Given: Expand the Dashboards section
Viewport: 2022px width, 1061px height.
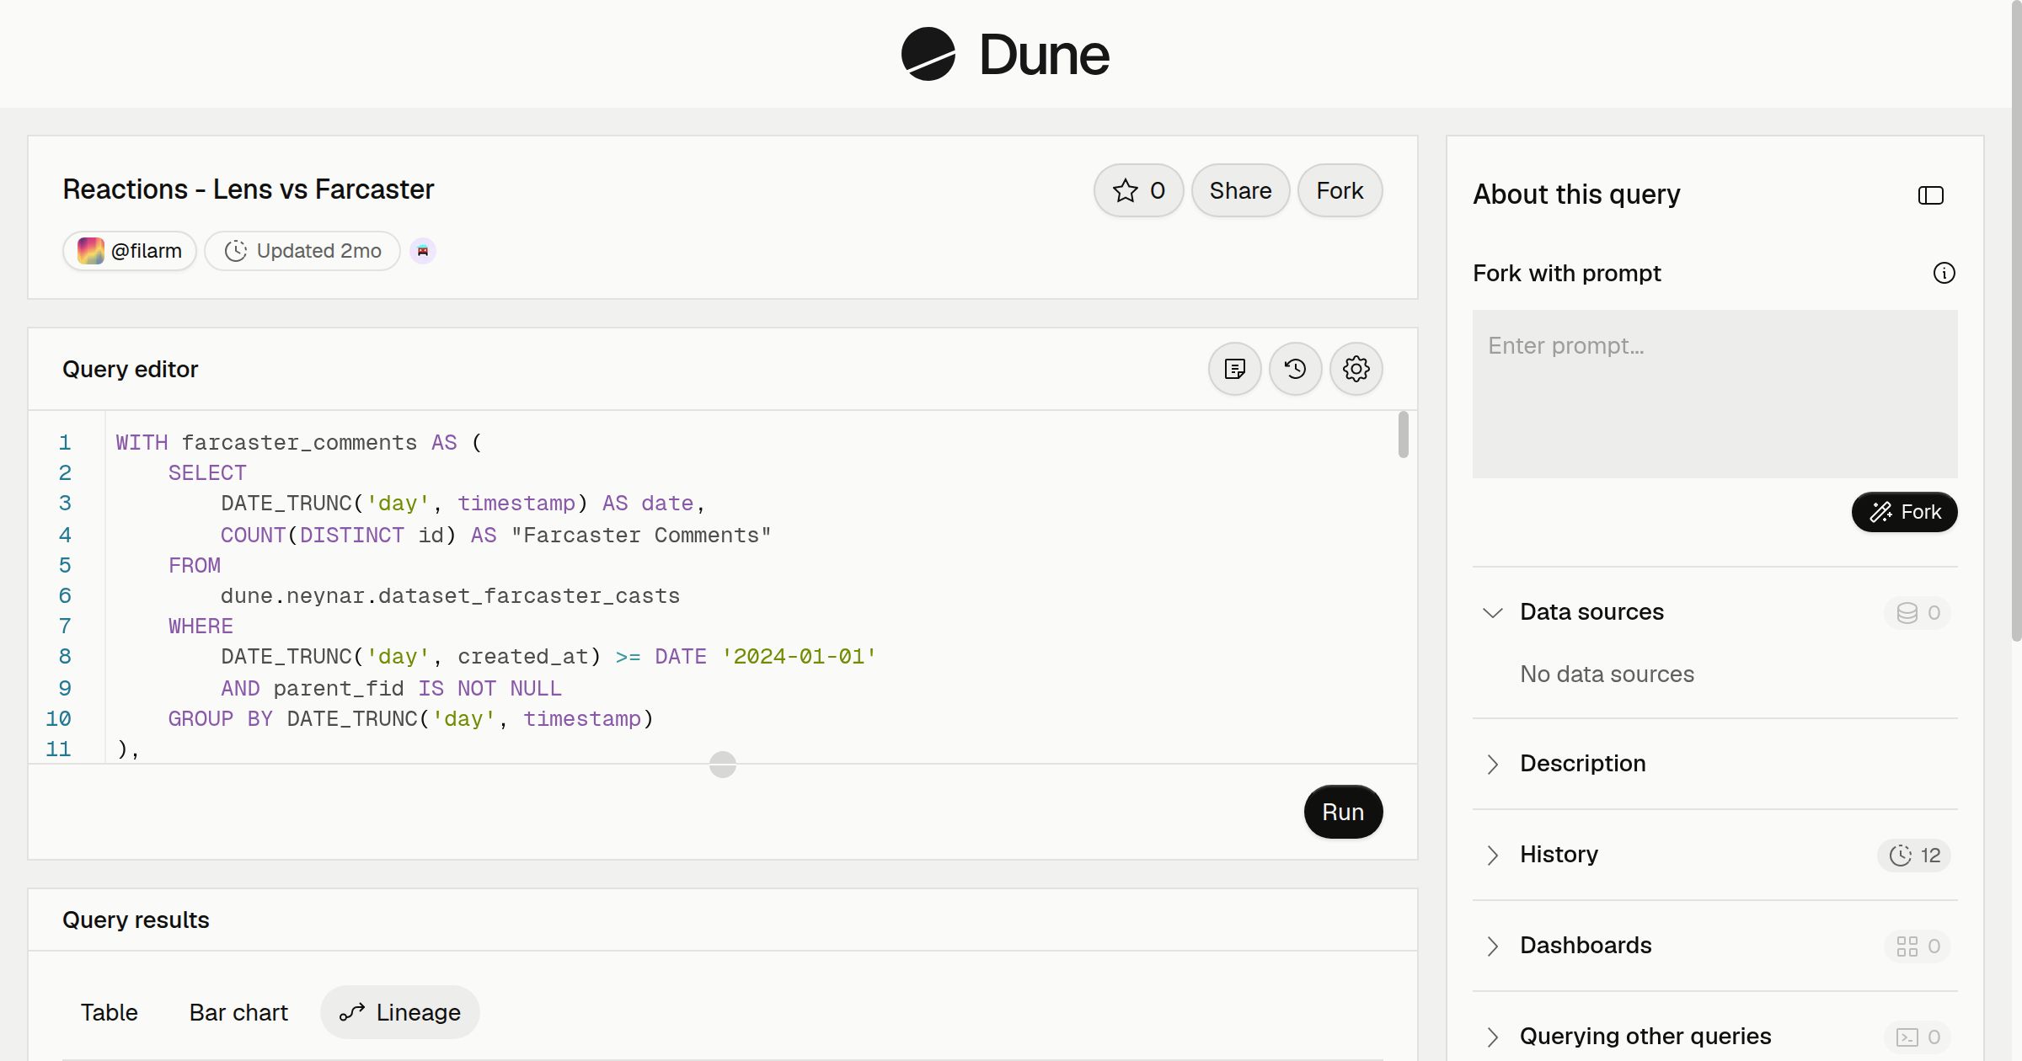Looking at the screenshot, I should [1493, 946].
